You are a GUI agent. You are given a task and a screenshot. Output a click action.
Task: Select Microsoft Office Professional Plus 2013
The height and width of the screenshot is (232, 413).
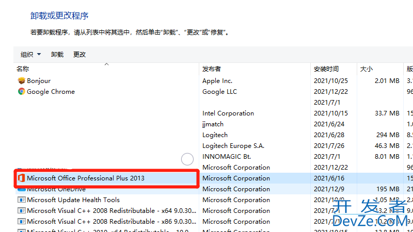click(86, 178)
